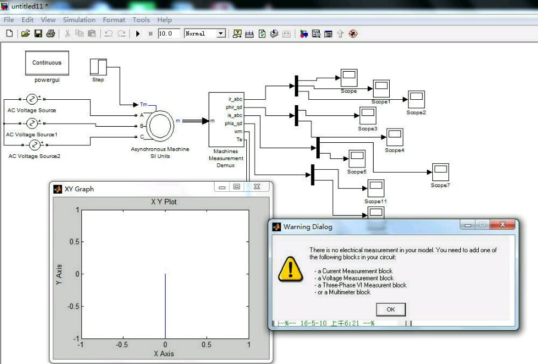
Task: Select the AC Voltage Source block icon
Action: coord(32,99)
